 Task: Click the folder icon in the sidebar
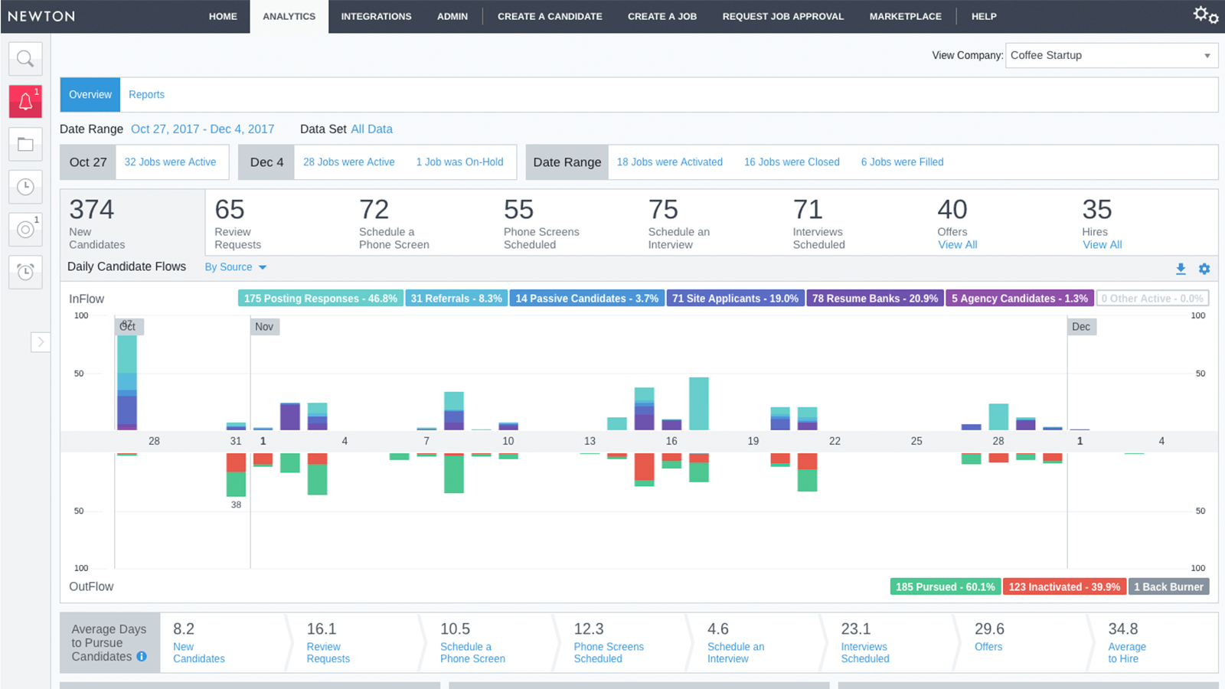[x=25, y=143]
